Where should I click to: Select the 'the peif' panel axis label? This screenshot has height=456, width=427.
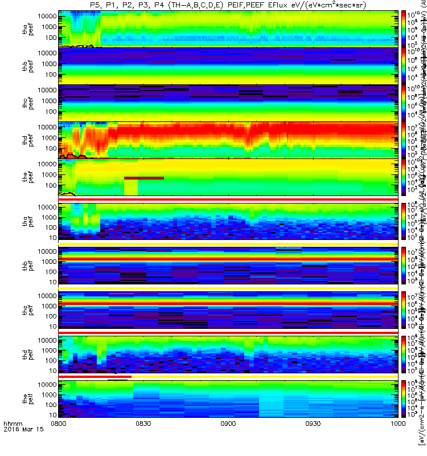[x=28, y=399]
